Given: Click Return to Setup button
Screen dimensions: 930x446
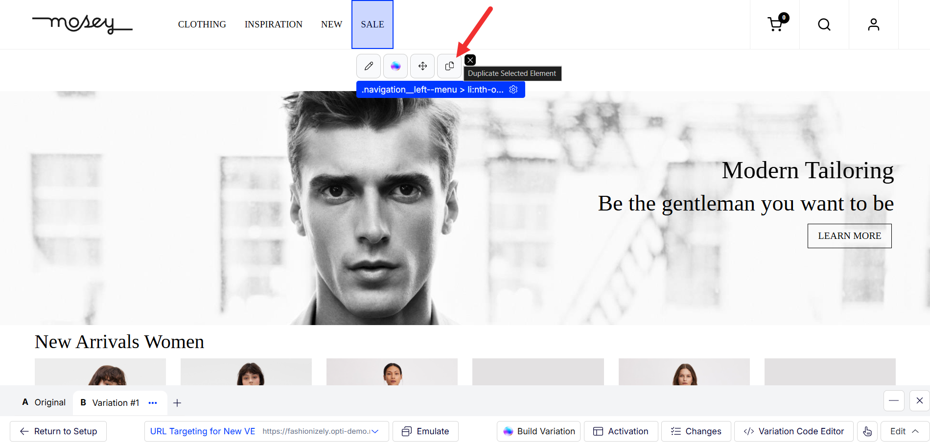Looking at the screenshot, I should point(58,431).
